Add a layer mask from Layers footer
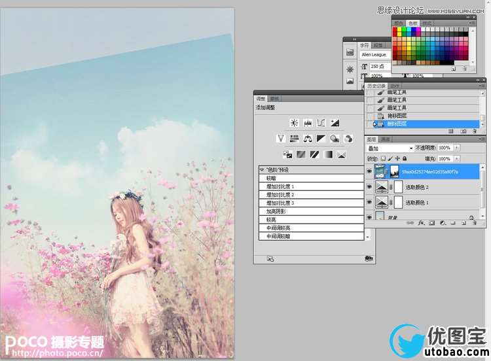491x361 pixels. coord(432,223)
